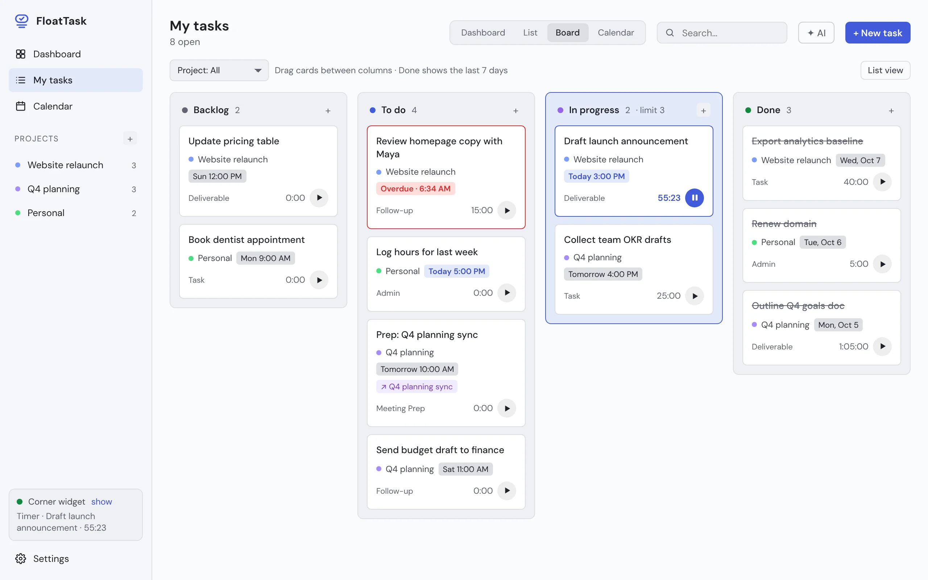Click the Overdue 6:34 AM due badge

[x=415, y=188]
